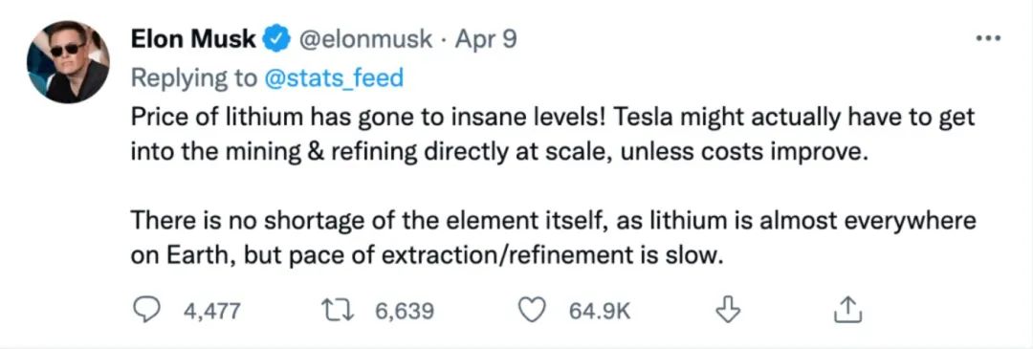Screen dimensions: 1033x349
Task: Open the share upload icon
Action: click(x=847, y=310)
